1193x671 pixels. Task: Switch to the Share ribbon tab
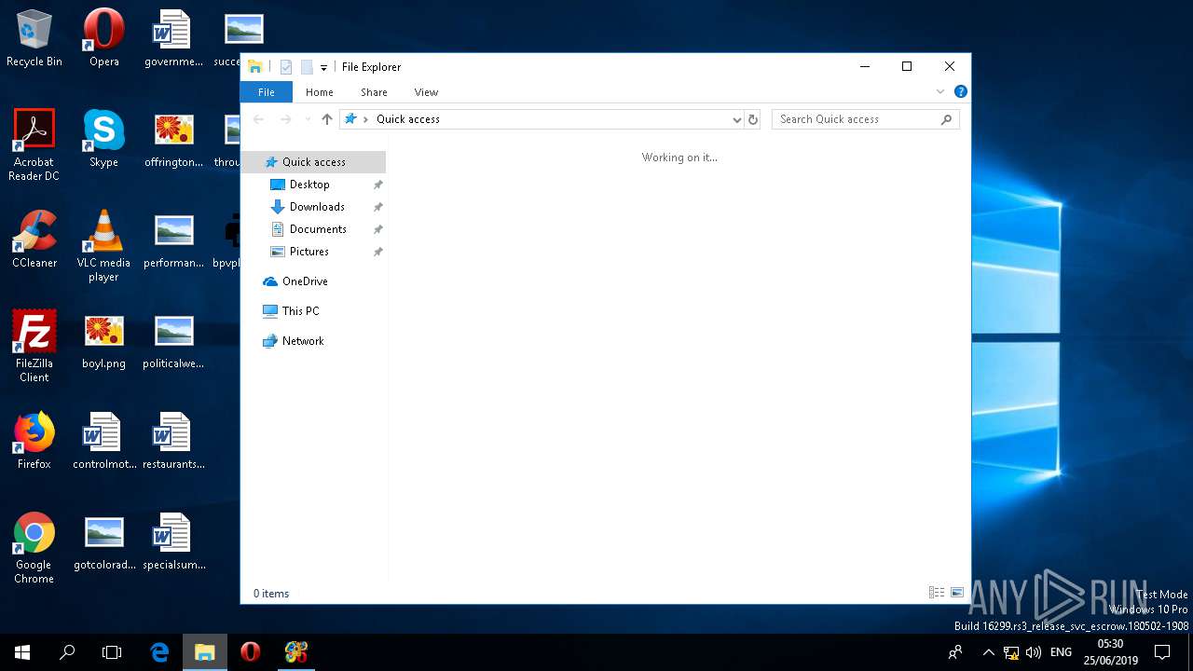point(374,92)
